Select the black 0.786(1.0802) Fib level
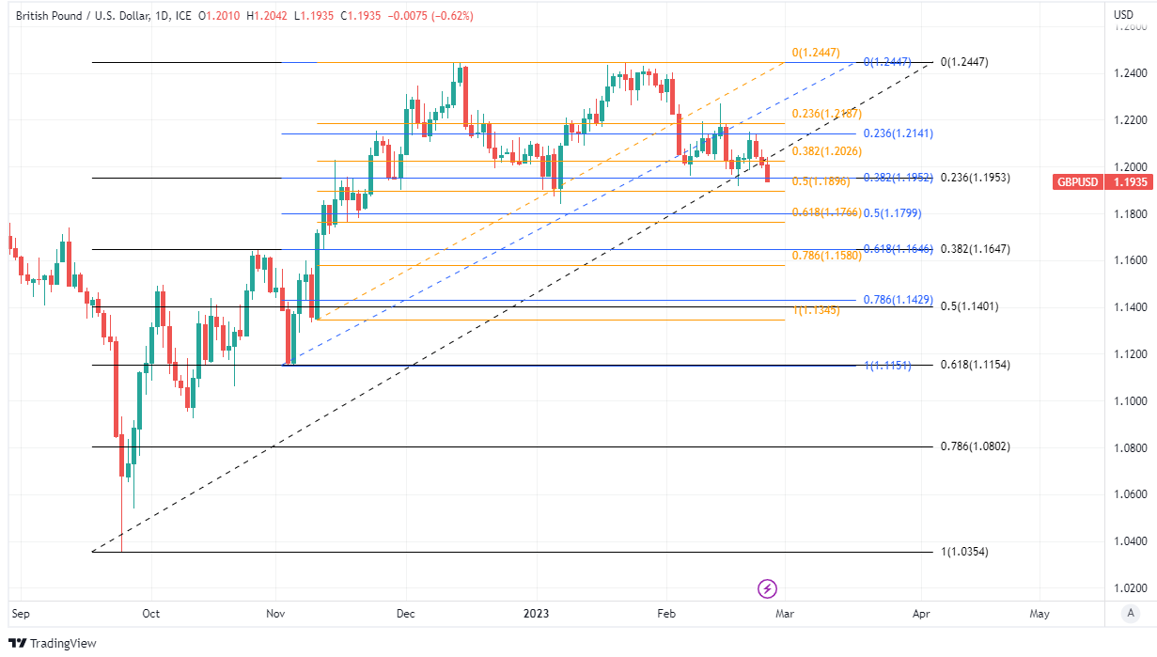This screenshot has width=1157, height=657. click(975, 446)
